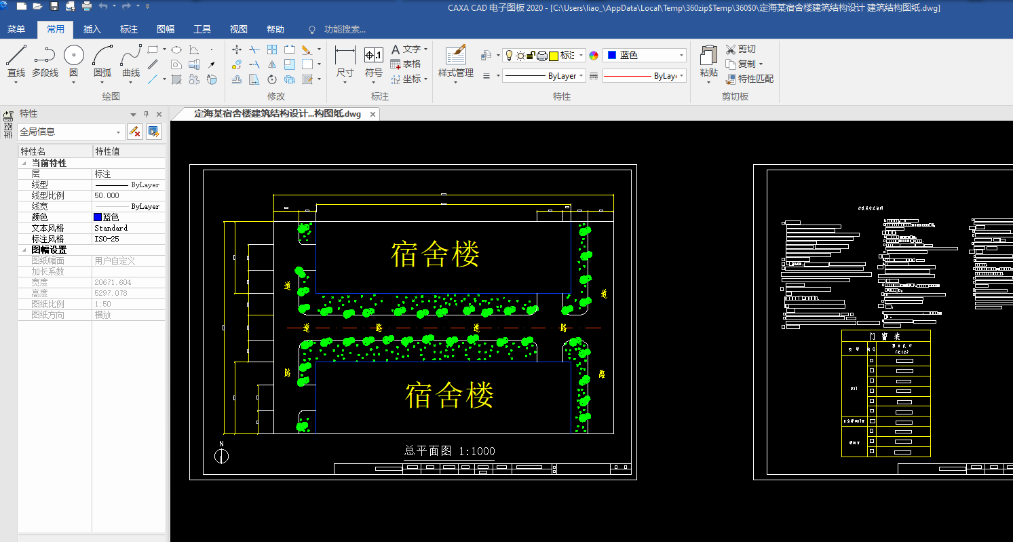Click the hatch fill tool icon
This screenshot has width=1013, height=542.
pos(176,79)
